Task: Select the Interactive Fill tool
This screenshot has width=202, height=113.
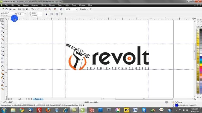Action: pos(2,89)
